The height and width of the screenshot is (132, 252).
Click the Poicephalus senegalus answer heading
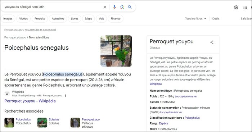tap(36, 48)
